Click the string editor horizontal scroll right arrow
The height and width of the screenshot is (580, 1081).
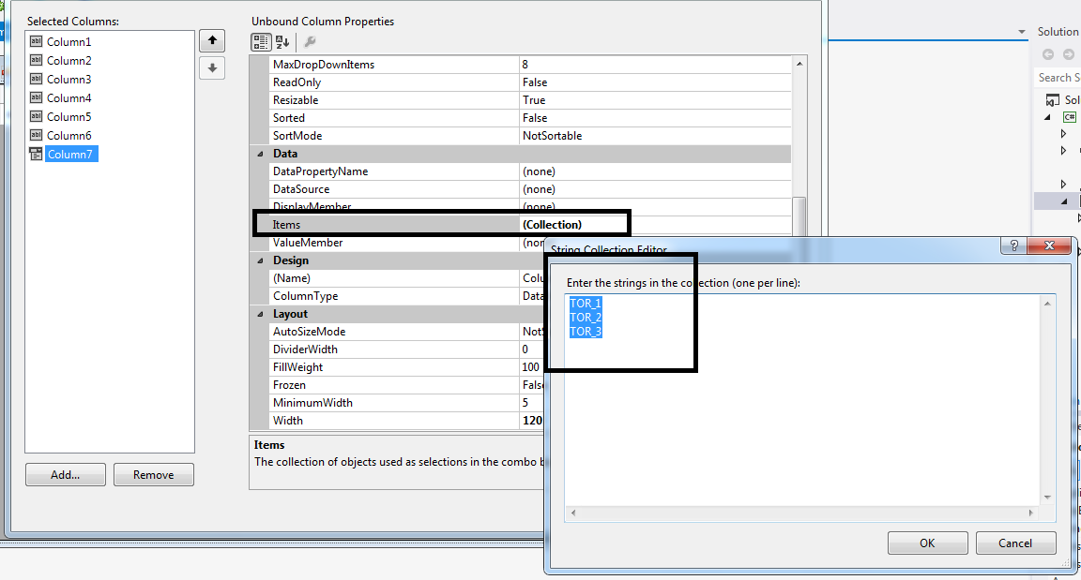[1031, 513]
